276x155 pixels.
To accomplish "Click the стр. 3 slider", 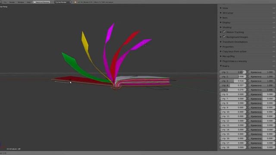I will pos(233,81).
